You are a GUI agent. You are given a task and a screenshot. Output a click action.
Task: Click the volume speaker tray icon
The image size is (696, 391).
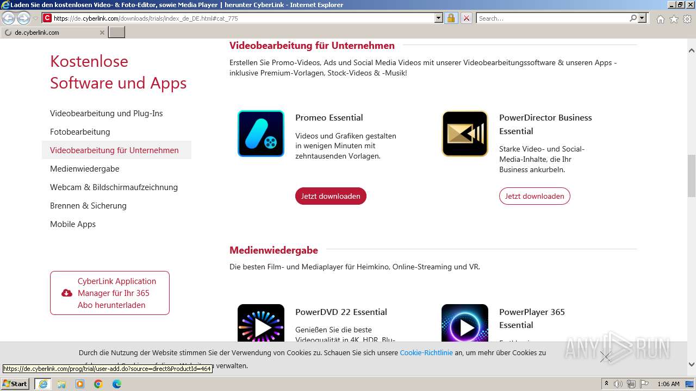point(618,384)
